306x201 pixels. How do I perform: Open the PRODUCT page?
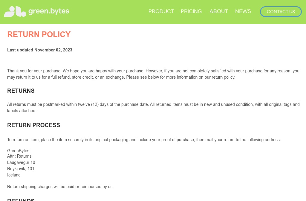(161, 11)
